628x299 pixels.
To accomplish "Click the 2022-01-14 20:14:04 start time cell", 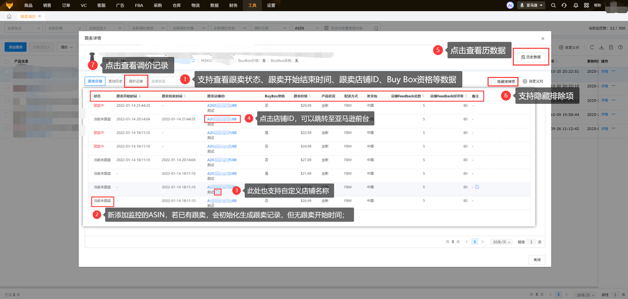I will pos(133,119).
